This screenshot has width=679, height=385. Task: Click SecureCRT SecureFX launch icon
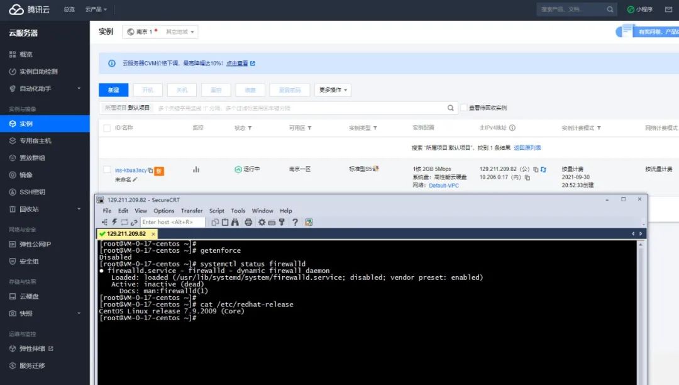coord(308,222)
